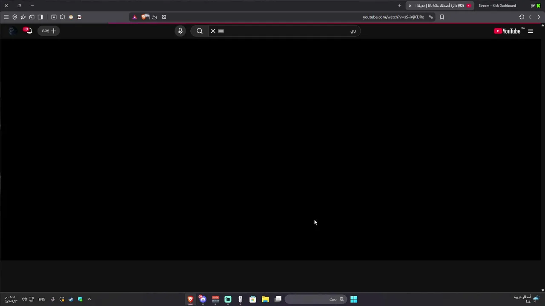The height and width of the screenshot is (306, 545).
Task: Open Task View on taskbar
Action: click(x=278, y=299)
